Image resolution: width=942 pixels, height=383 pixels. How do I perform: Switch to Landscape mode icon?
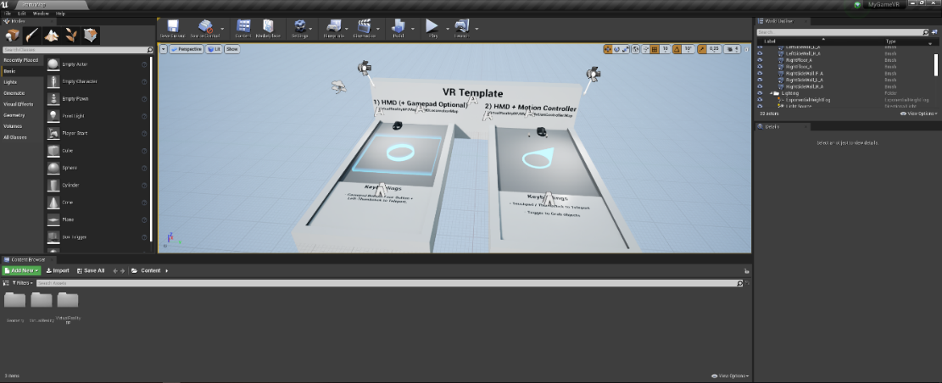click(52, 35)
